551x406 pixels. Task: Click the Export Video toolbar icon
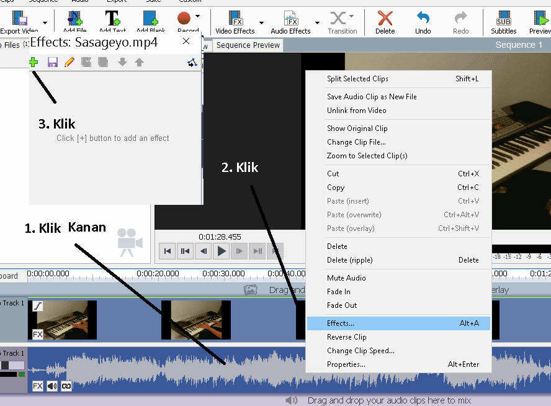(x=19, y=18)
